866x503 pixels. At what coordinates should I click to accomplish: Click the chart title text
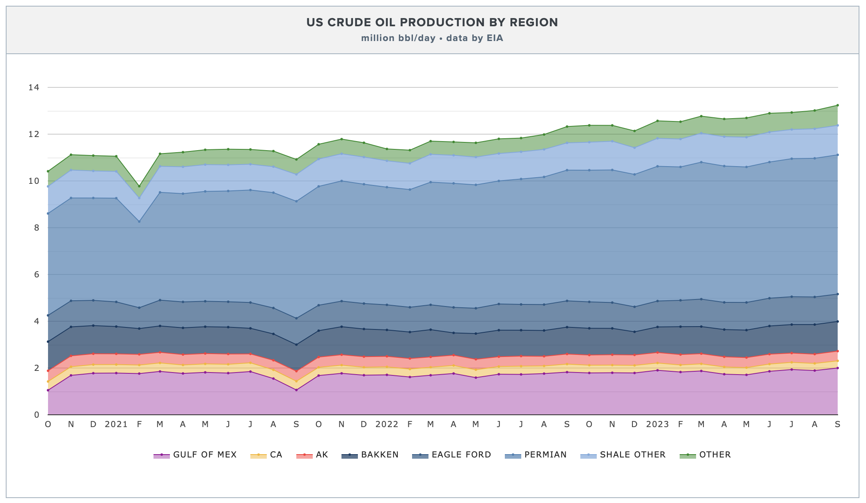point(432,22)
